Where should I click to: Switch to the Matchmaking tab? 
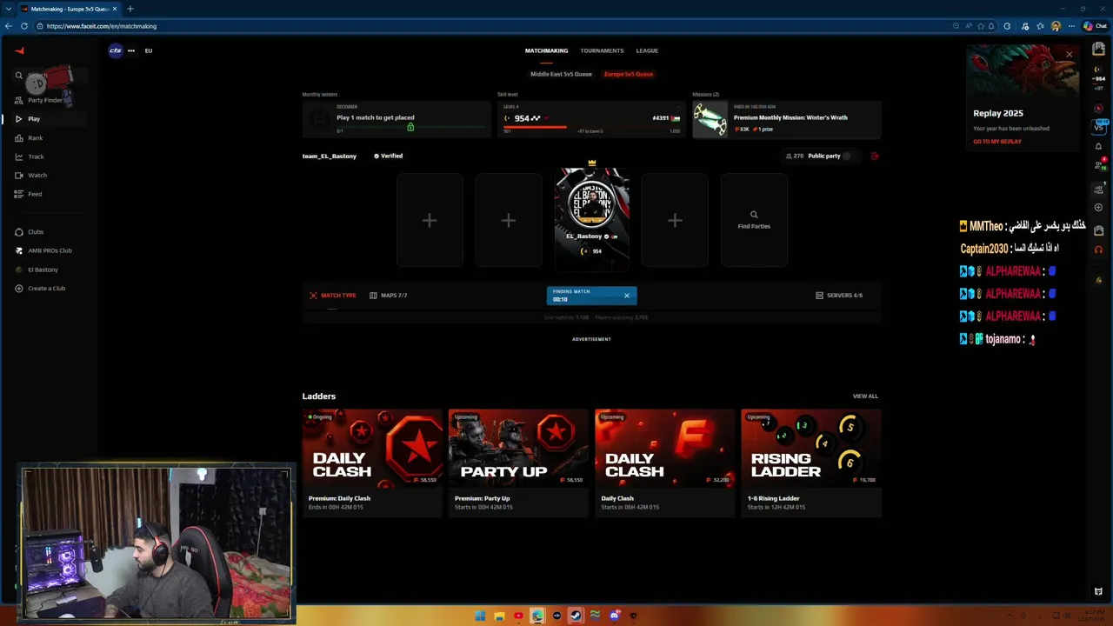tap(546, 50)
